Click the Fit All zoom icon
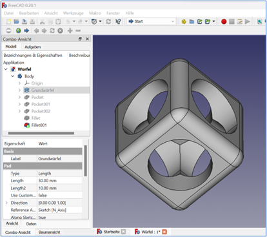267x237 pixels. click(259, 21)
